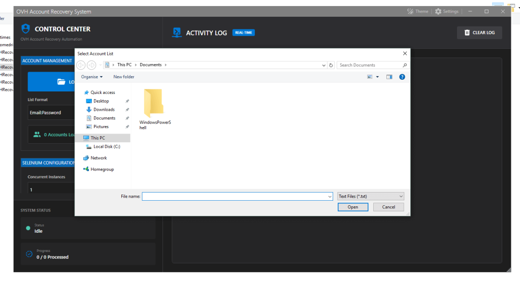Open the Pictures quick access folder
The image size is (520, 285).
pos(101,126)
